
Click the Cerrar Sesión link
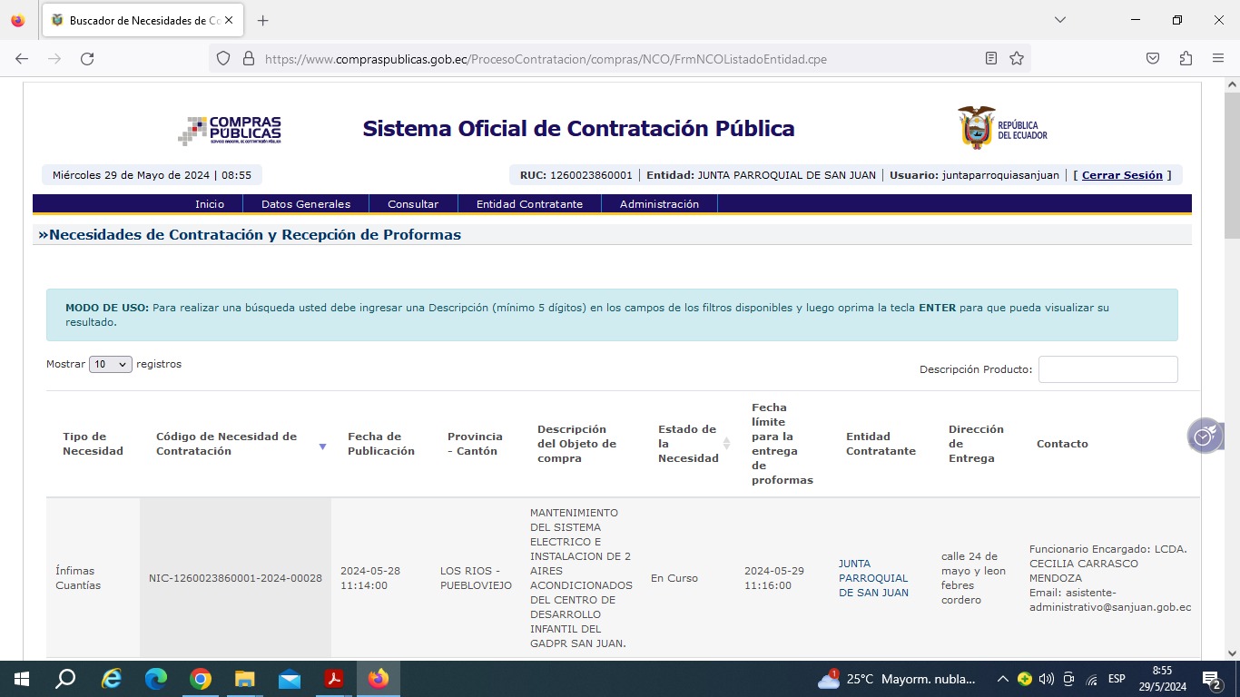pos(1122,175)
